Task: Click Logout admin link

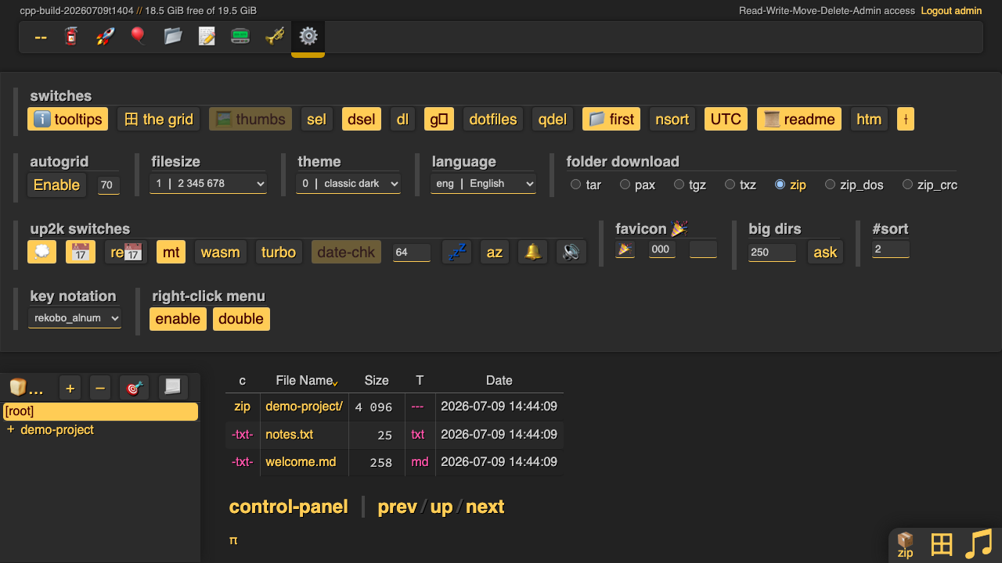Action: (951, 10)
